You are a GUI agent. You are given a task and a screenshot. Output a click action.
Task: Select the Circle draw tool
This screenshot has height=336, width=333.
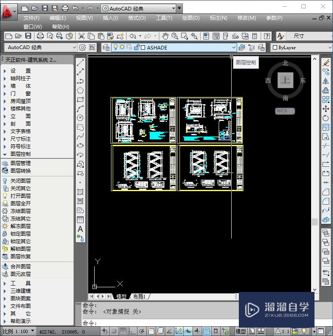click(x=80, y=118)
